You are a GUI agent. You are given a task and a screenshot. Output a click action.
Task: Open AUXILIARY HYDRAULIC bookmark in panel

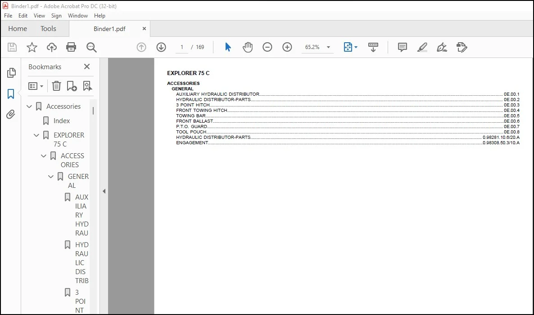82,215
